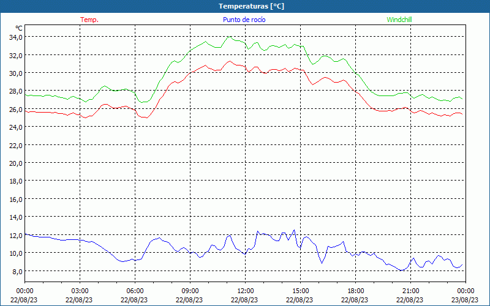
Task: Click the 18:00 time axis label
Action: click(x=355, y=291)
